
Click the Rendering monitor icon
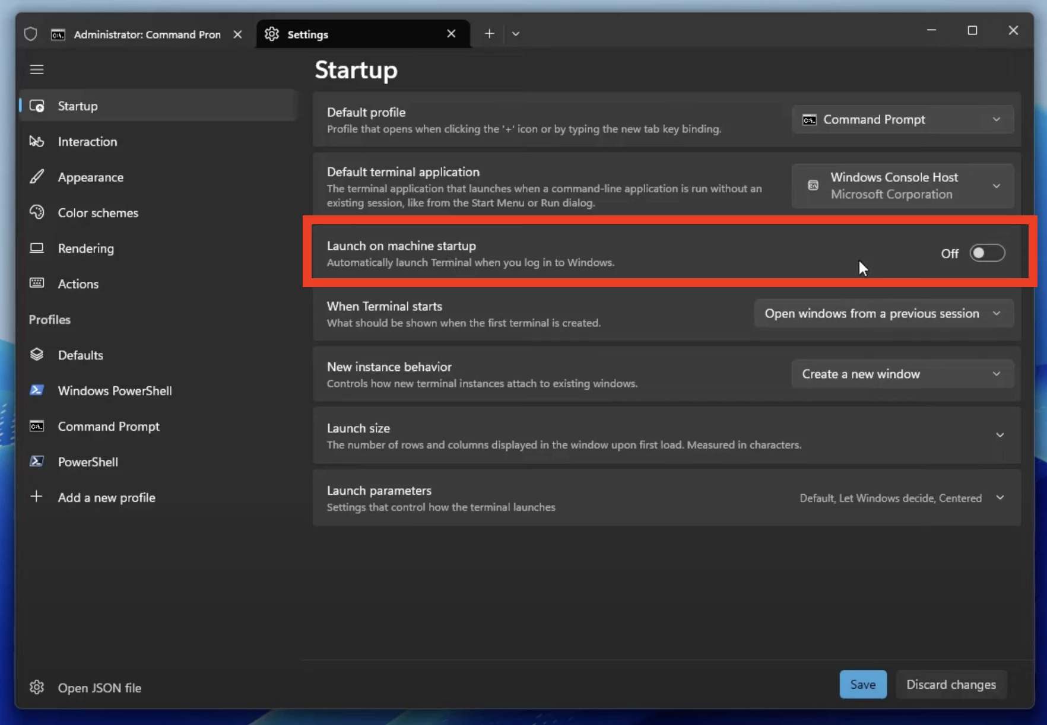point(37,248)
